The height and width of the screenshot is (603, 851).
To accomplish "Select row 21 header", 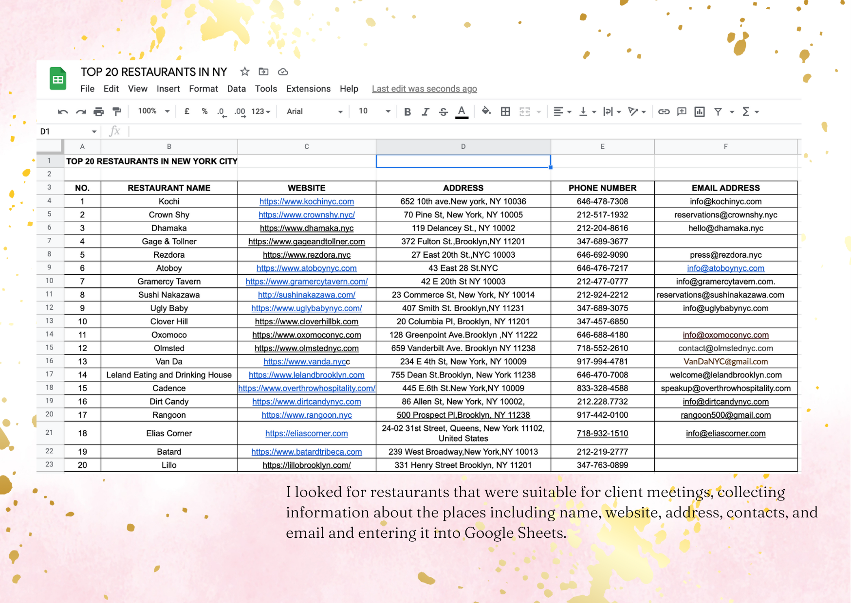I will [50, 432].
